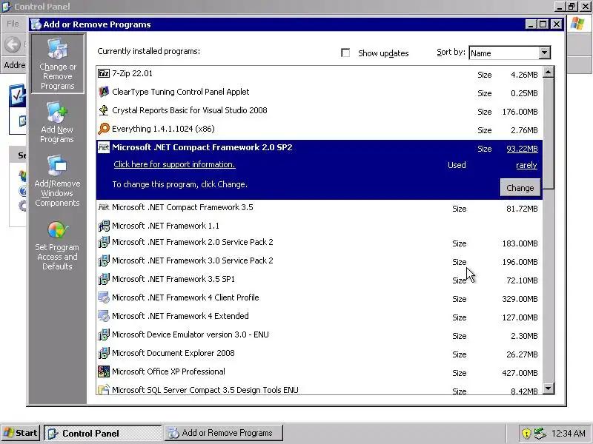Click the .NET Compact Framework 2.0 SP2 icon

pyautogui.click(x=104, y=147)
